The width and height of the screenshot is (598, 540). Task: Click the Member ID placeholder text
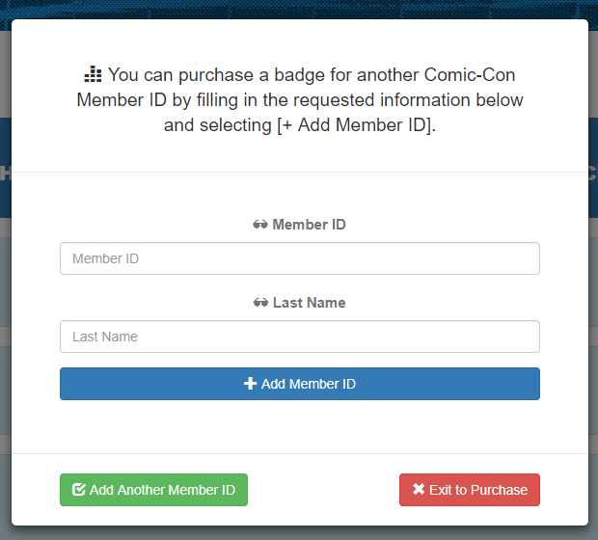click(x=106, y=258)
